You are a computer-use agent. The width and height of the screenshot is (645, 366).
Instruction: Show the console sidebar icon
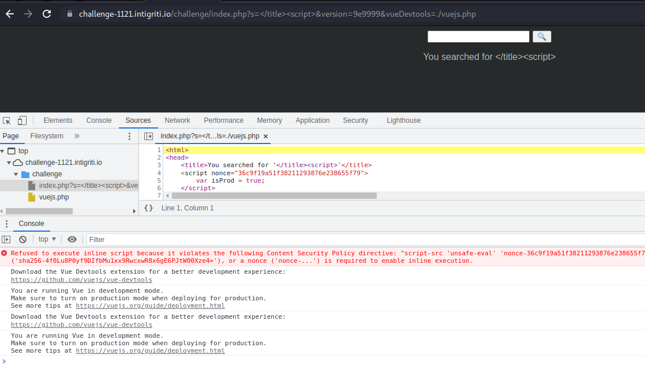pyautogui.click(x=6, y=239)
